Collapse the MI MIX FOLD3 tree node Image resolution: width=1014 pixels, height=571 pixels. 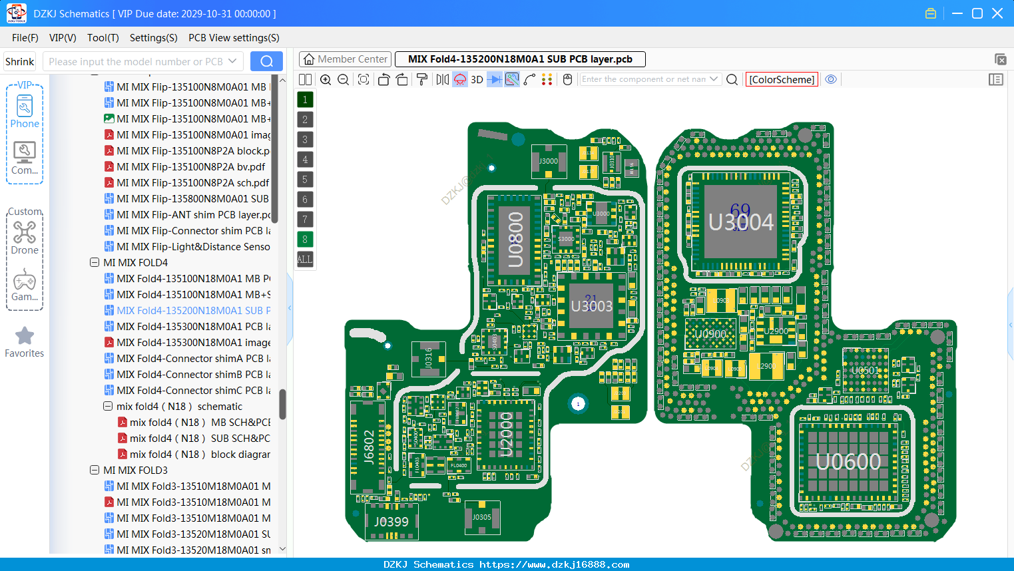tap(95, 470)
